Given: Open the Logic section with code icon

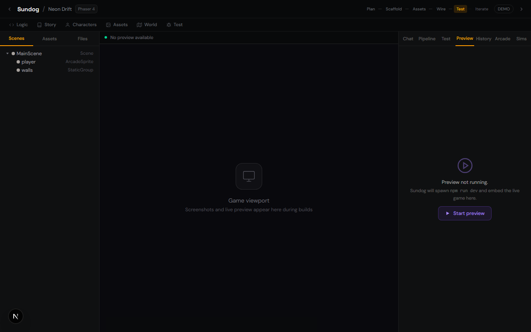Looking at the screenshot, I should [19, 25].
